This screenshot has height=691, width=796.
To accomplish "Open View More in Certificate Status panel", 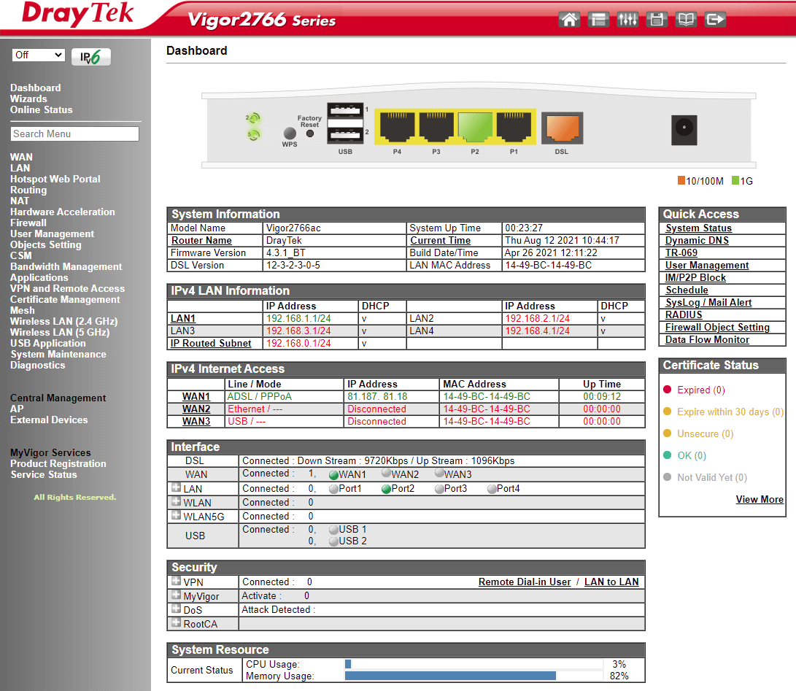I will click(760, 499).
